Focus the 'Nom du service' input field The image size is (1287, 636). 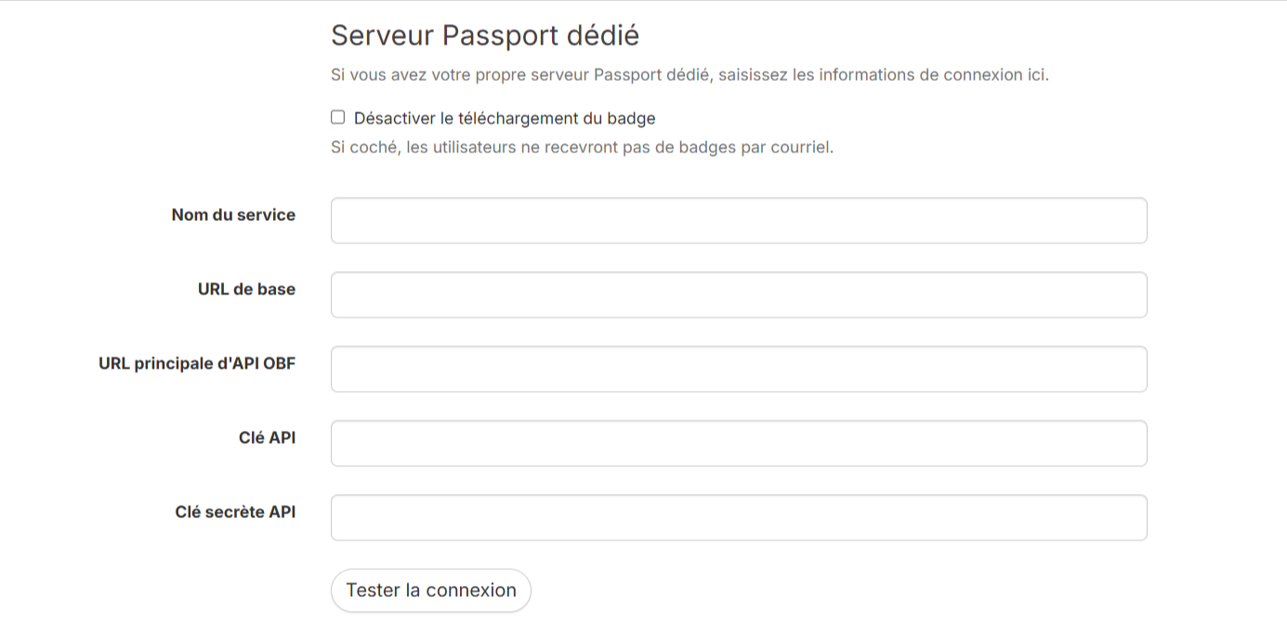739,221
